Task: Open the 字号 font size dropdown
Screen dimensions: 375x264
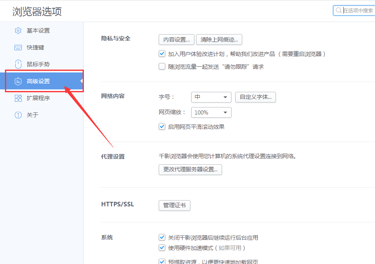Action: pos(211,97)
